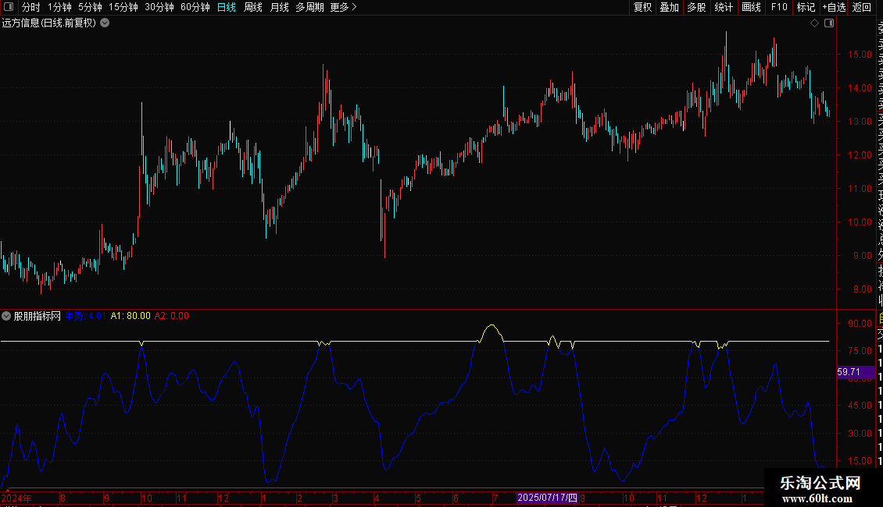
Task: Click the 8.00 price axis label
Action: coord(862,289)
